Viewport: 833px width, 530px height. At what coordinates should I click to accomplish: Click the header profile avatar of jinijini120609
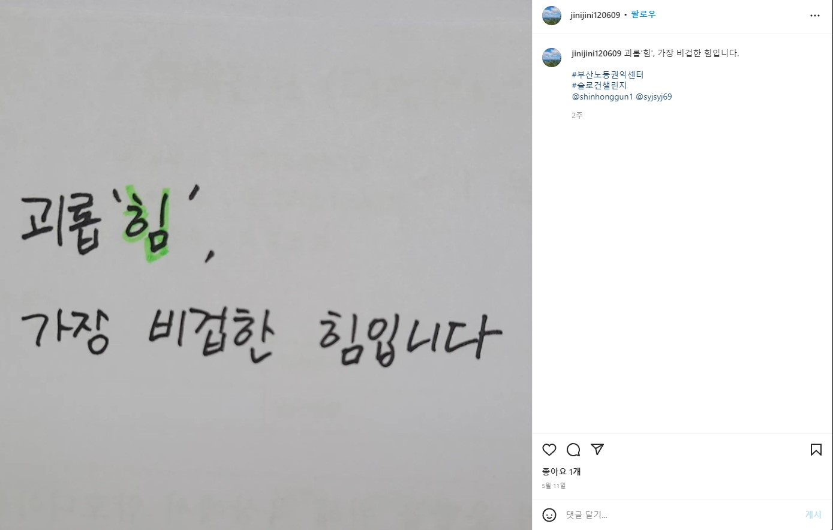click(552, 16)
